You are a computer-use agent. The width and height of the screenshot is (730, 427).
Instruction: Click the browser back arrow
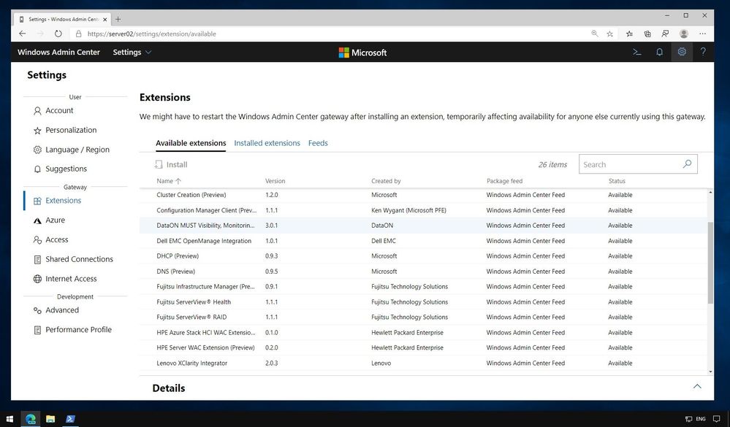point(23,34)
